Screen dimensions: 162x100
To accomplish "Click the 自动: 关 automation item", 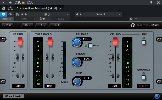I will click(7, 19).
